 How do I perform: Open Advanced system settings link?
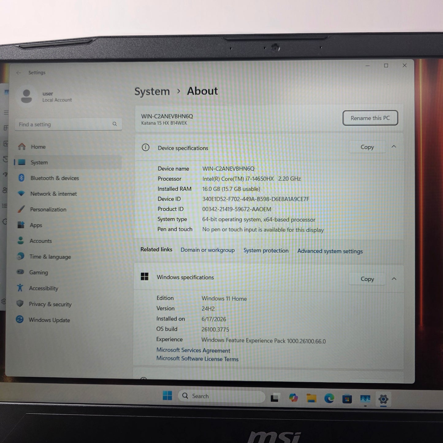tap(330, 251)
